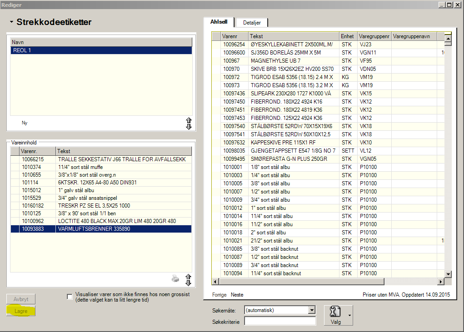Select TIGROD ESAB 5356 2.4 M X row
This screenshot has height=332, width=464.
point(328,77)
